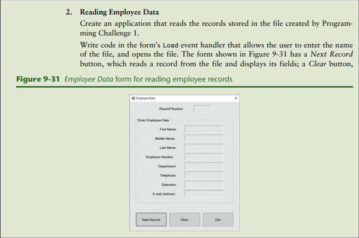Close the Employee Data window

tap(236, 98)
